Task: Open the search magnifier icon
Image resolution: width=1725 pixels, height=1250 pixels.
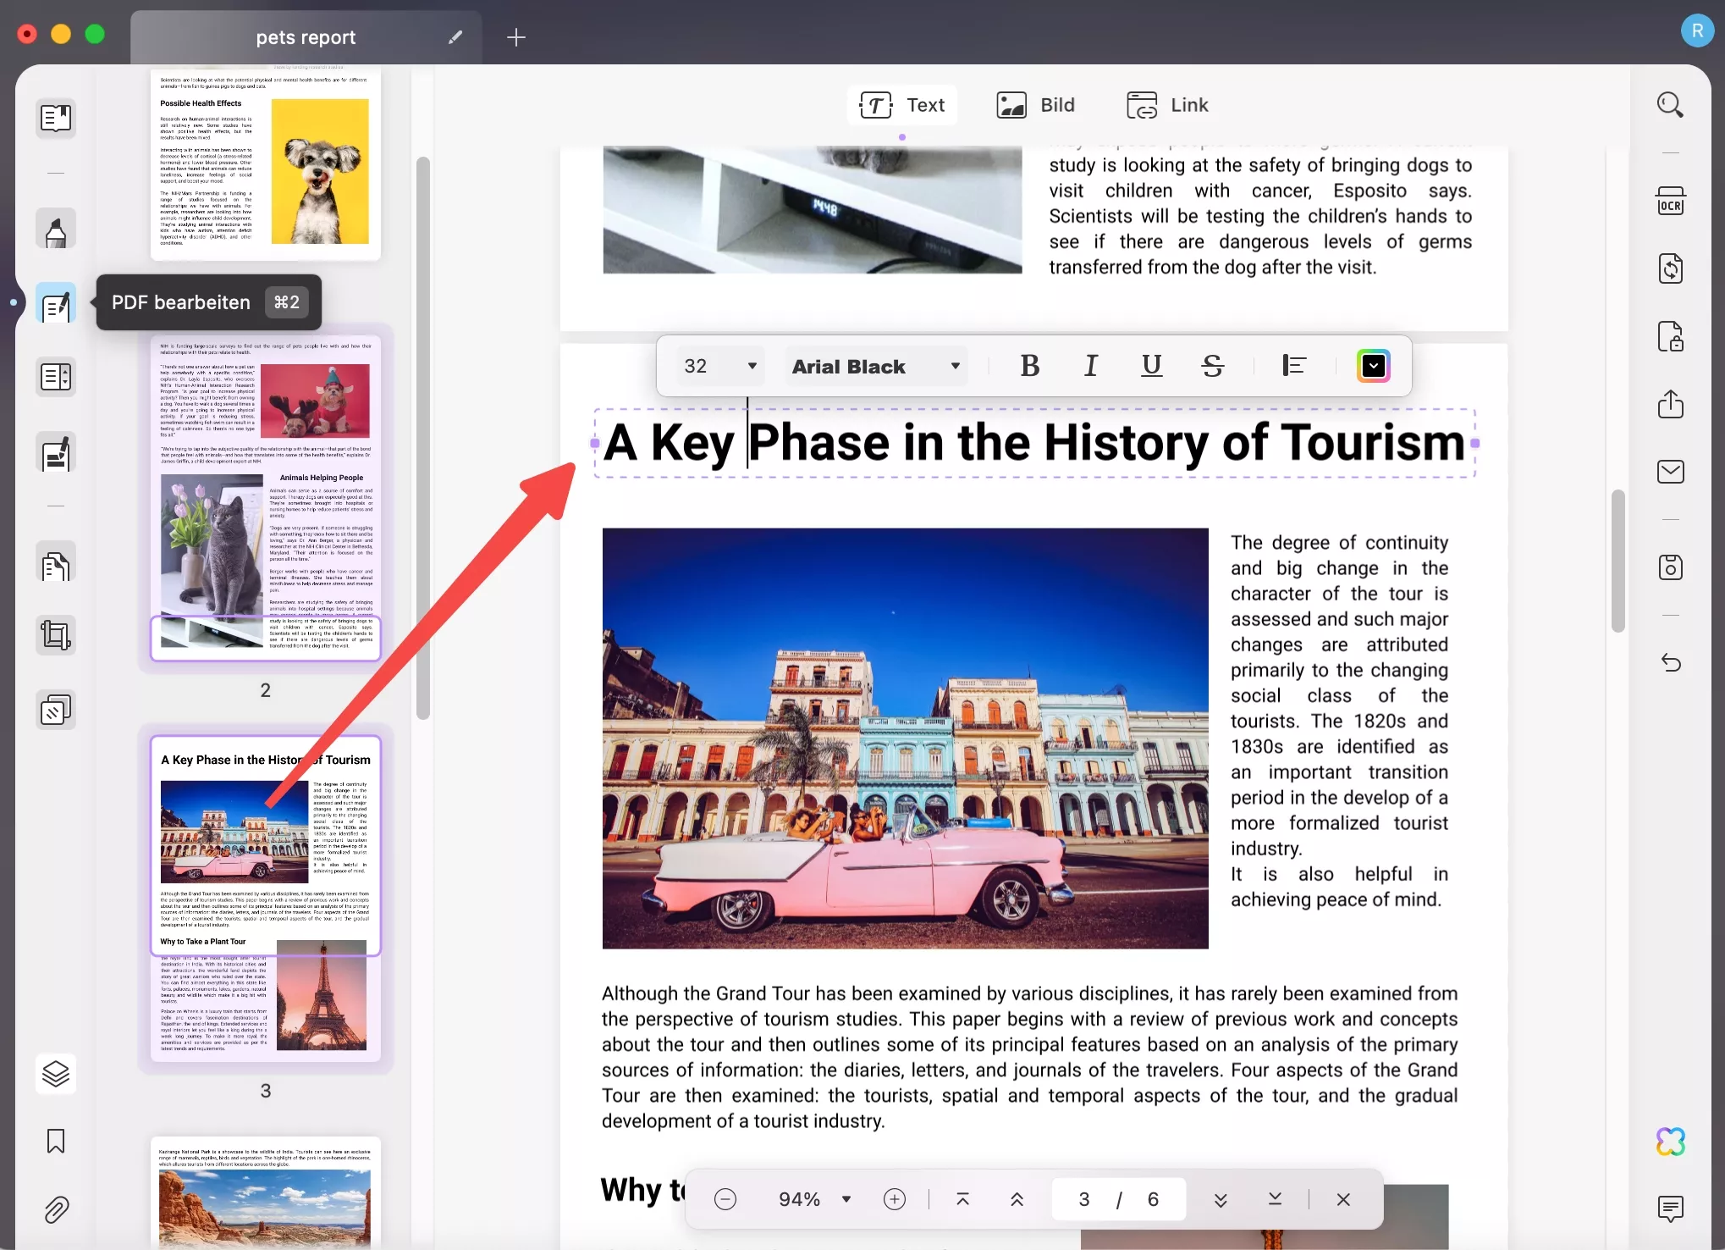Action: click(1670, 105)
